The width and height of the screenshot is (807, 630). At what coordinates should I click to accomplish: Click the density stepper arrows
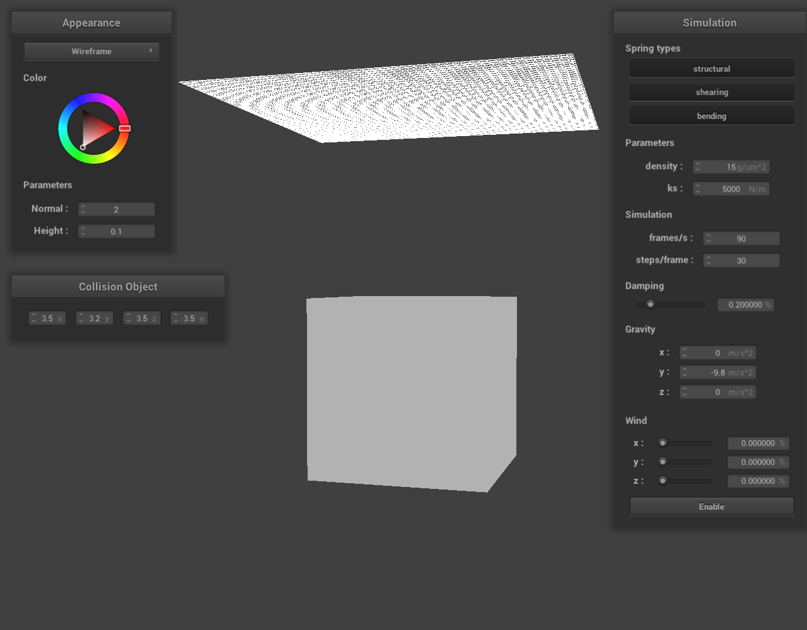[698, 167]
